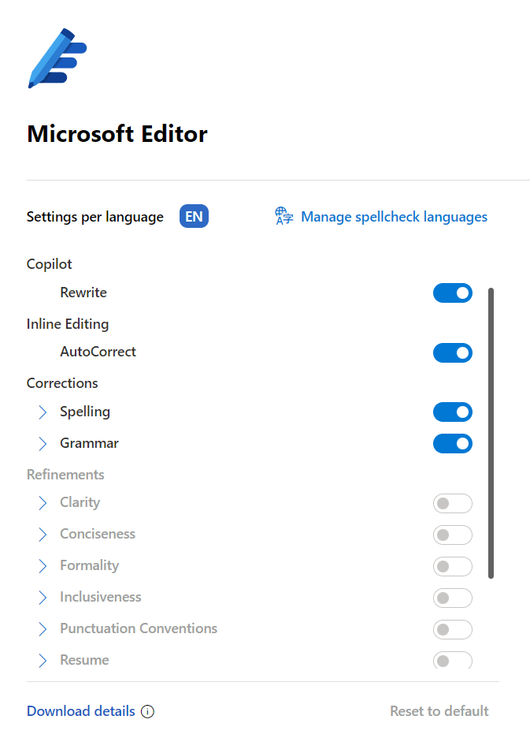Click the Formality label
Viewport: 530px width, 753px height.
pyautogui.click(x=89, y=565)
